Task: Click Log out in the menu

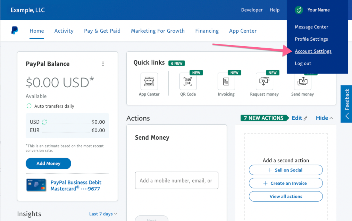Action: tap(303, 63)
